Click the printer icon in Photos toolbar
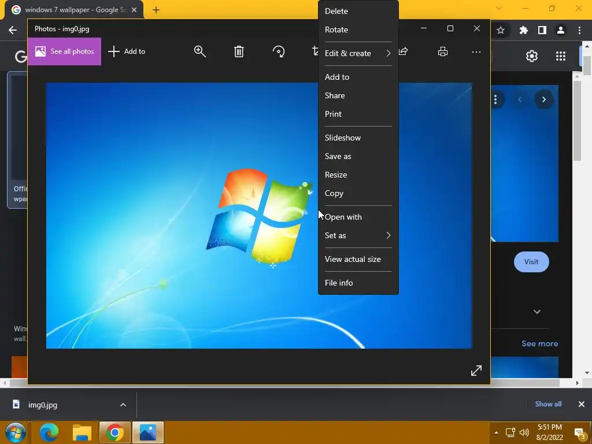 [443, 51]
